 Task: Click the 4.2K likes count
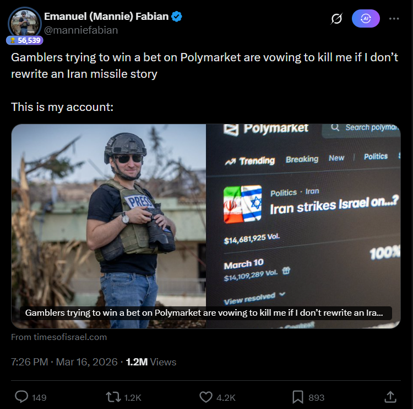click(226, 397)
